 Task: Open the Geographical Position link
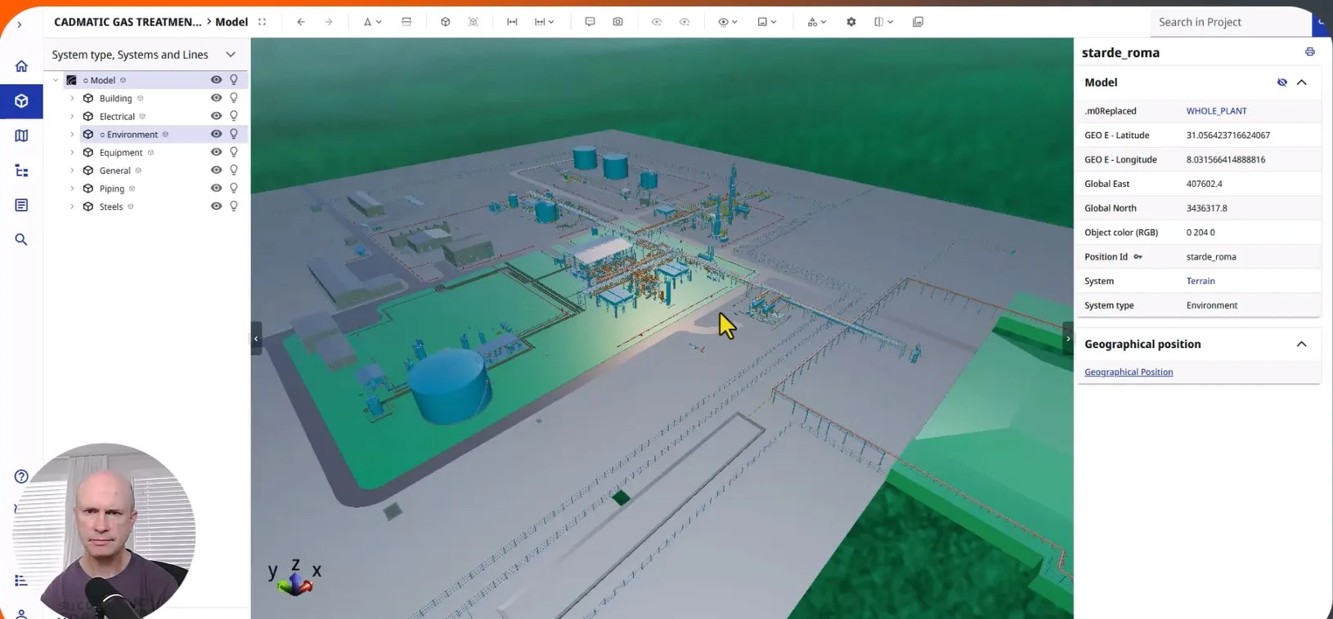[x=1128, y=372]
